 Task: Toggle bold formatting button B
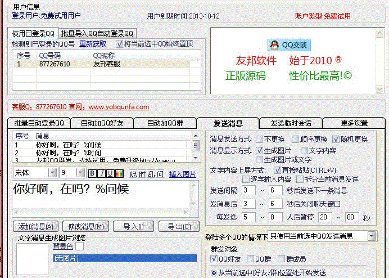click(x=92, y=173)
